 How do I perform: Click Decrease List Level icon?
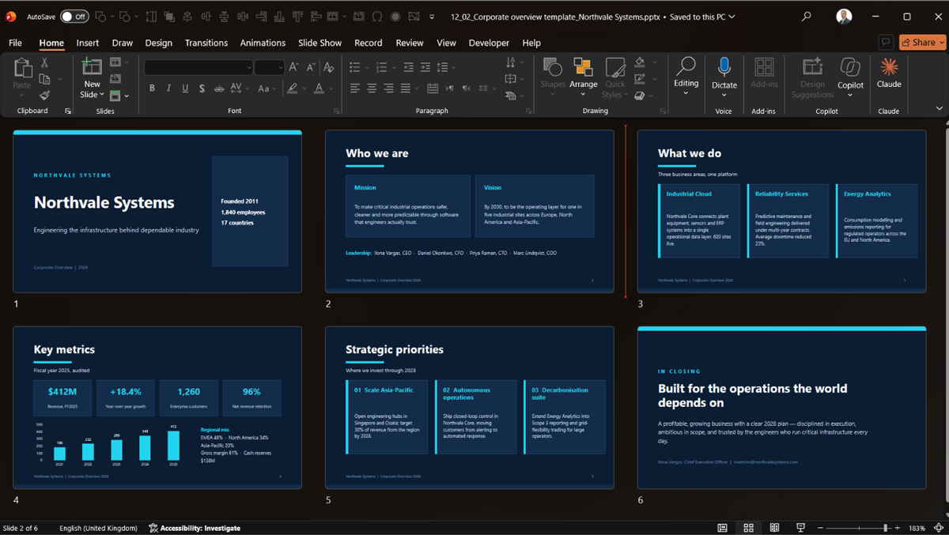coord(408,67)
